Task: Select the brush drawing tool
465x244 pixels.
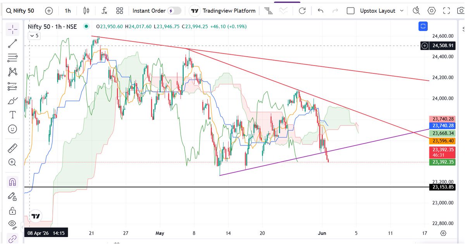Action: pos(12,100)
